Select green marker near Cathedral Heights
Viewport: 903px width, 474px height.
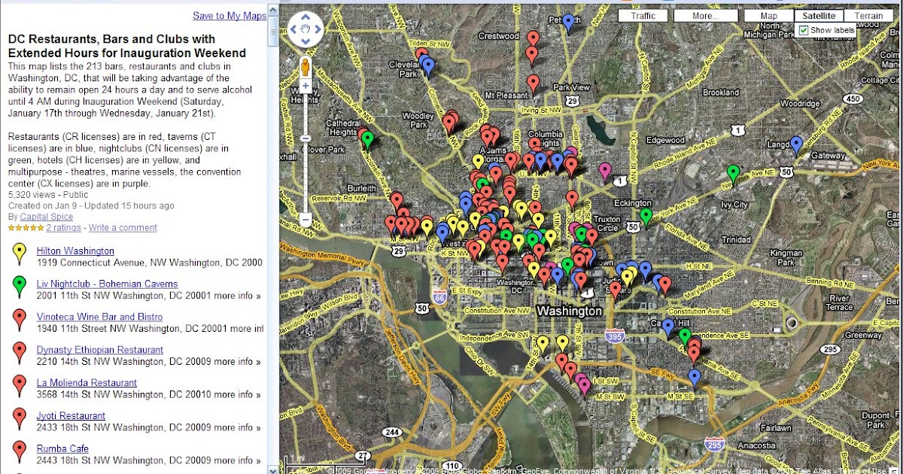pyautogui.click(x=367, y=139)
